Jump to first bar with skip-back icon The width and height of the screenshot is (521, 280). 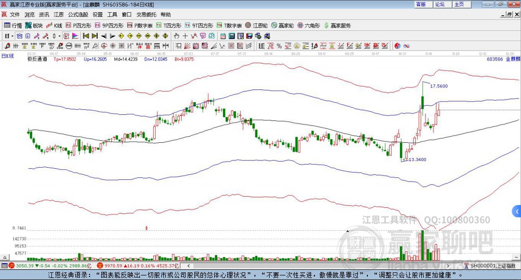[85, 36]
